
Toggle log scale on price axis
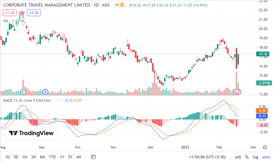[x=255, y=157]
